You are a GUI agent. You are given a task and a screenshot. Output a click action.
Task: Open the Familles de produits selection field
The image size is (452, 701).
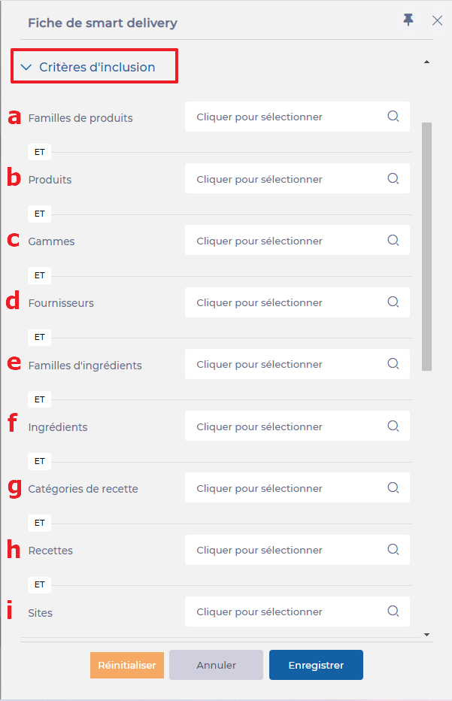click(x=286, y=117)
